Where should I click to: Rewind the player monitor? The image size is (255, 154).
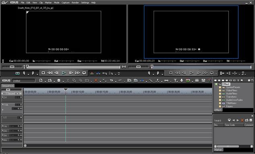50,73
